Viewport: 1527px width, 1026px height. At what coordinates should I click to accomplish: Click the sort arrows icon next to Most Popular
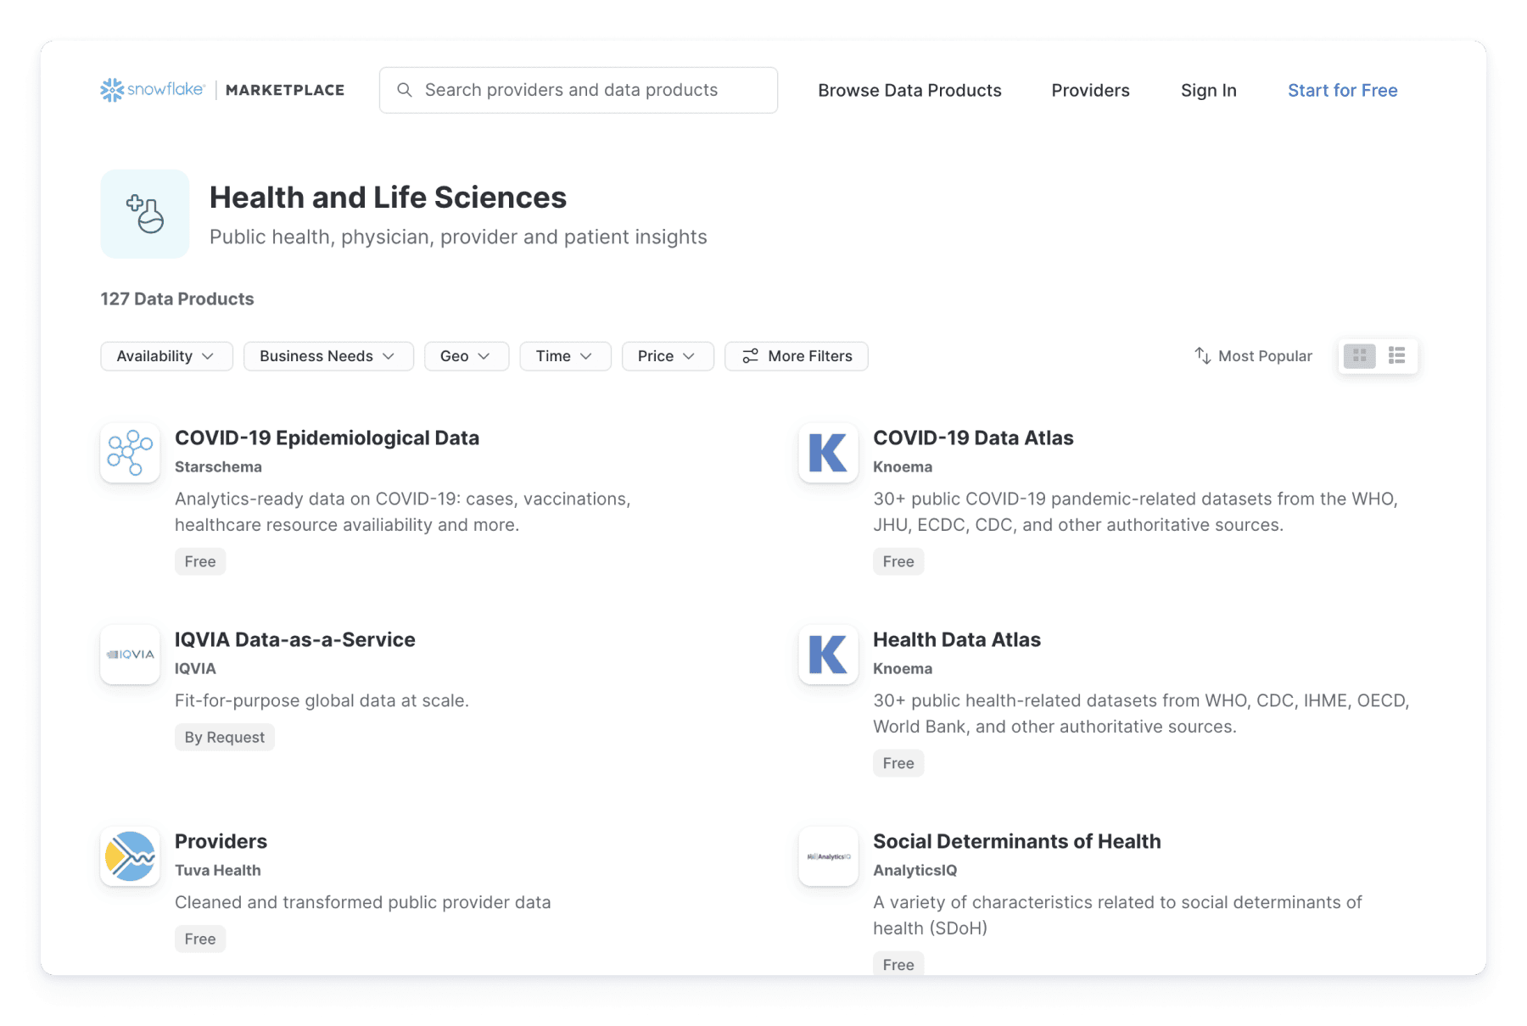click(1203, 356)
